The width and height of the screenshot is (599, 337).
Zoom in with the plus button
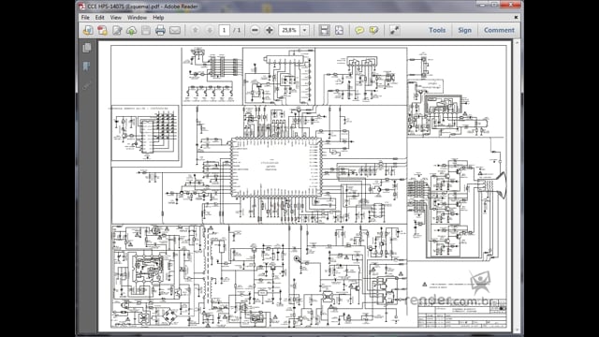tap(270, 30)
